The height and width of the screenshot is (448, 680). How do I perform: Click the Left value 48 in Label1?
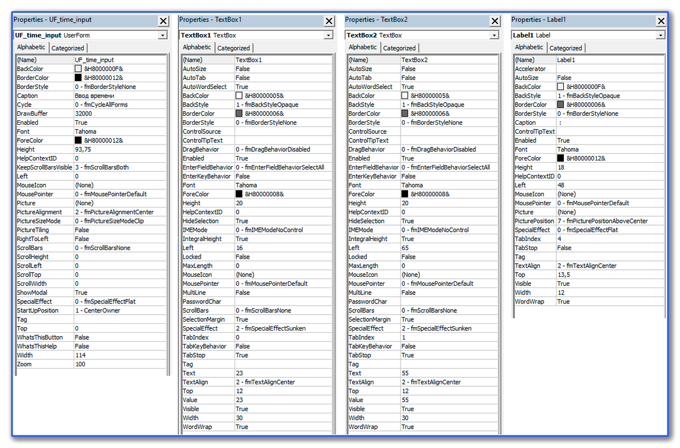(x=610, y=185)
